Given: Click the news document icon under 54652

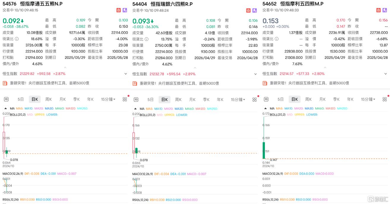Looking at the screenshot, I should coord(265,83).
